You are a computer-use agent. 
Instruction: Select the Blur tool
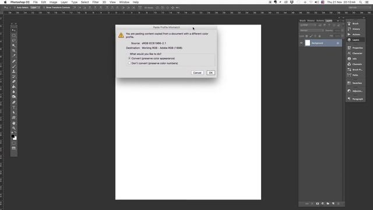tap(13, 92)
